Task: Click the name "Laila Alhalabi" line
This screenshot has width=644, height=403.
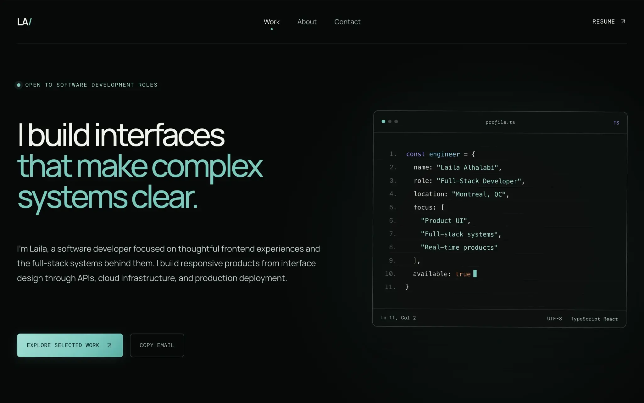Action: [458, 167]
